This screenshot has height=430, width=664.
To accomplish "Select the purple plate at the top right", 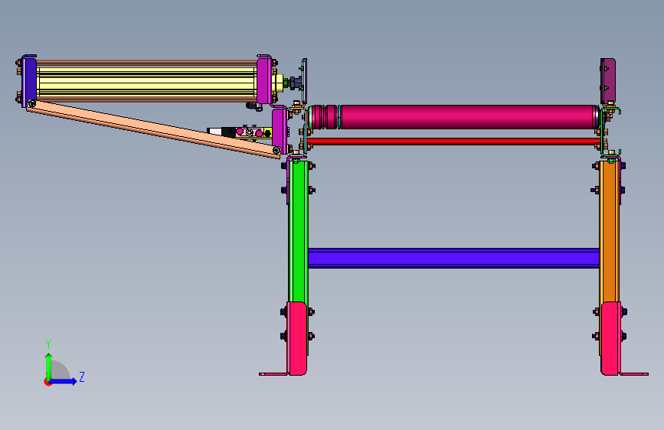I will click(608, 81).
